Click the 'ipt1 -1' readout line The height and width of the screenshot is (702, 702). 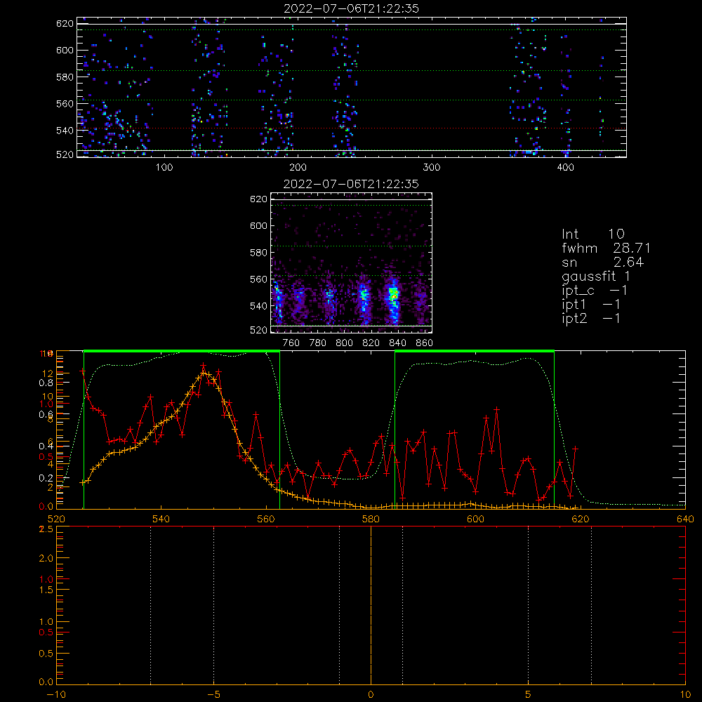click(591, 305)
